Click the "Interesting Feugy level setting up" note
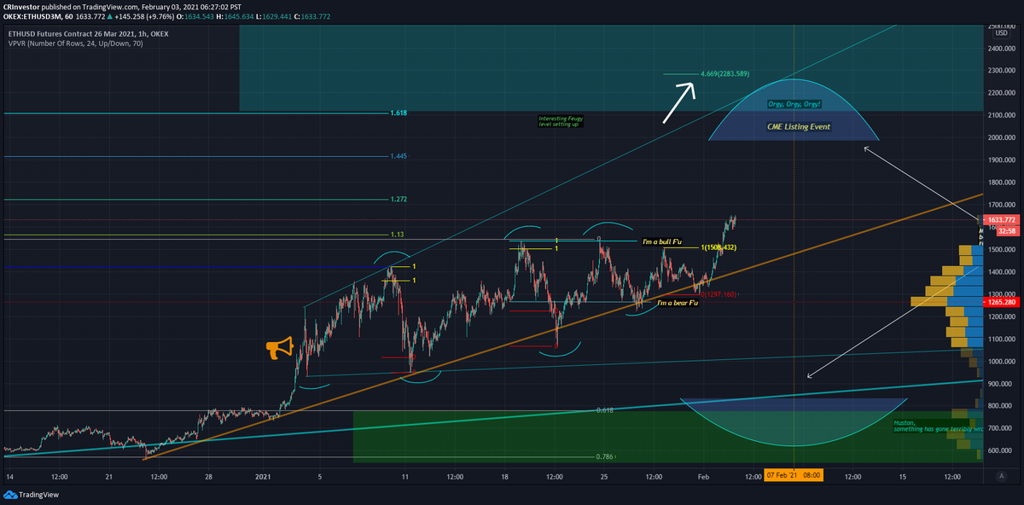The width and height of the screenshot is (1024, 505). pyautogui.click(x=559, y=121)
